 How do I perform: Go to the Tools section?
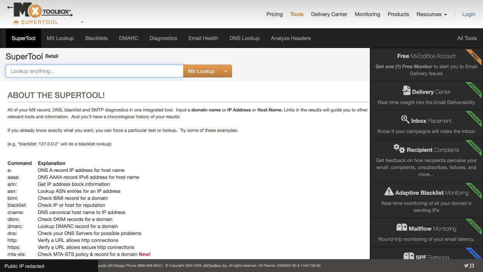tap(297, 14)
